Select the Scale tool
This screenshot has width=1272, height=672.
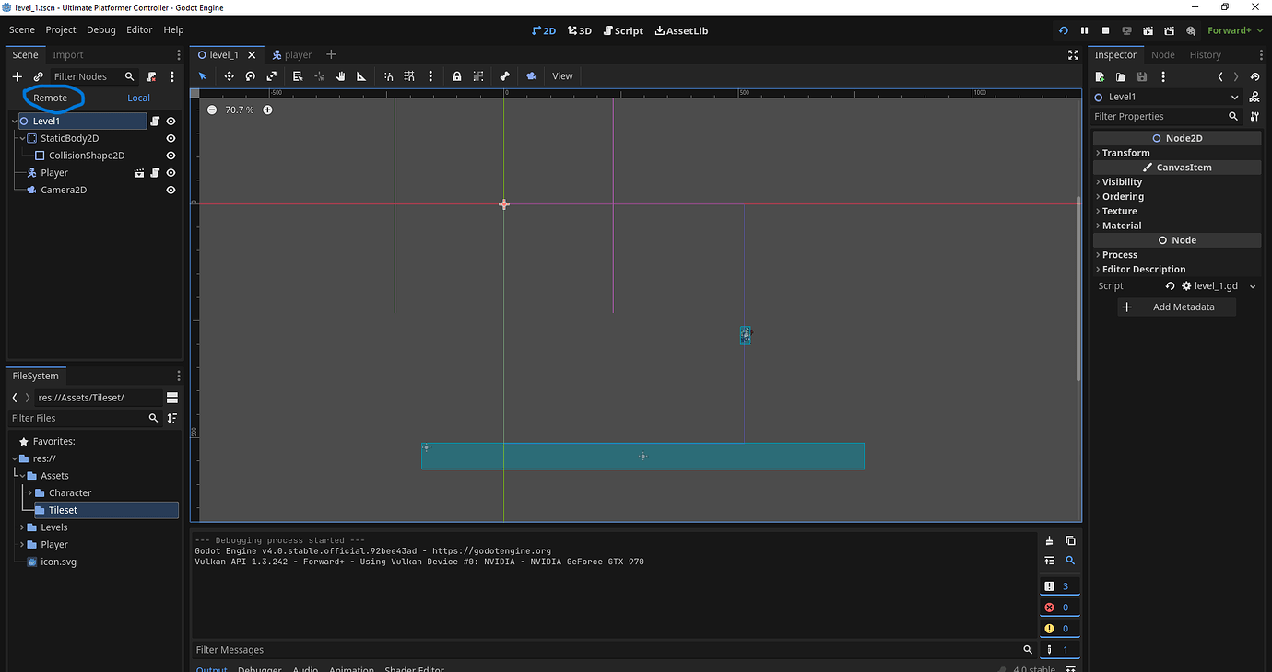point(272,75)
